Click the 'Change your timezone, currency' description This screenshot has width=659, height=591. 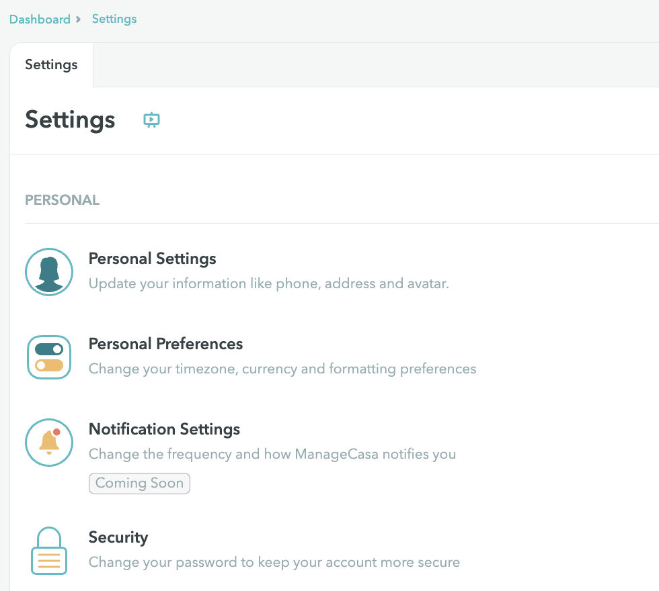click(282, 369)
